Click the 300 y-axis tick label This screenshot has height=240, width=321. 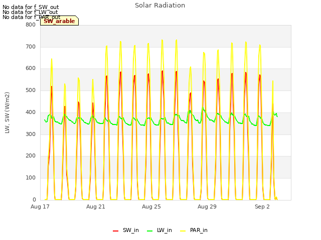[x=31, y=134]
